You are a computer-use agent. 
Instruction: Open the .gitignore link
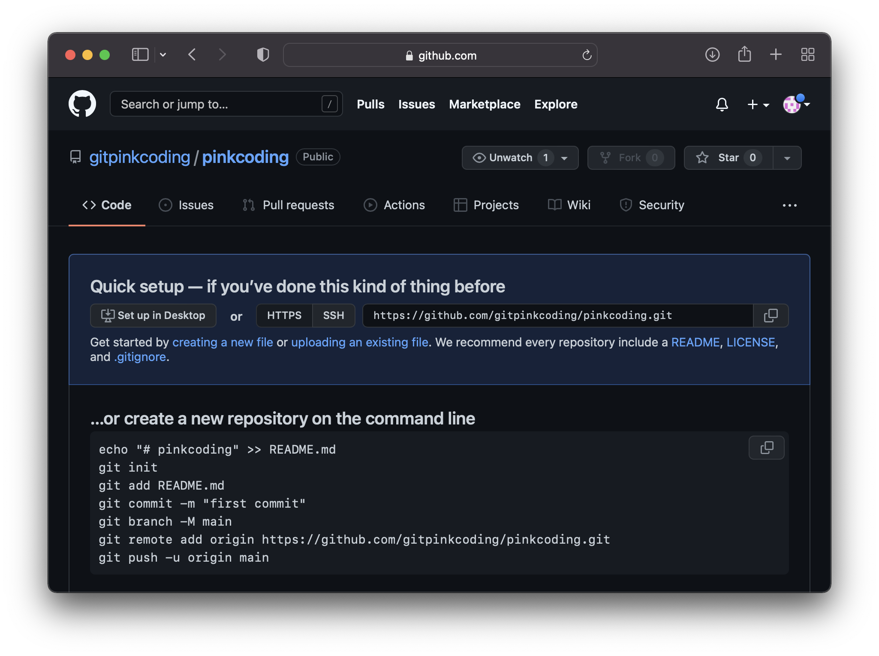[x=140, y=357]
